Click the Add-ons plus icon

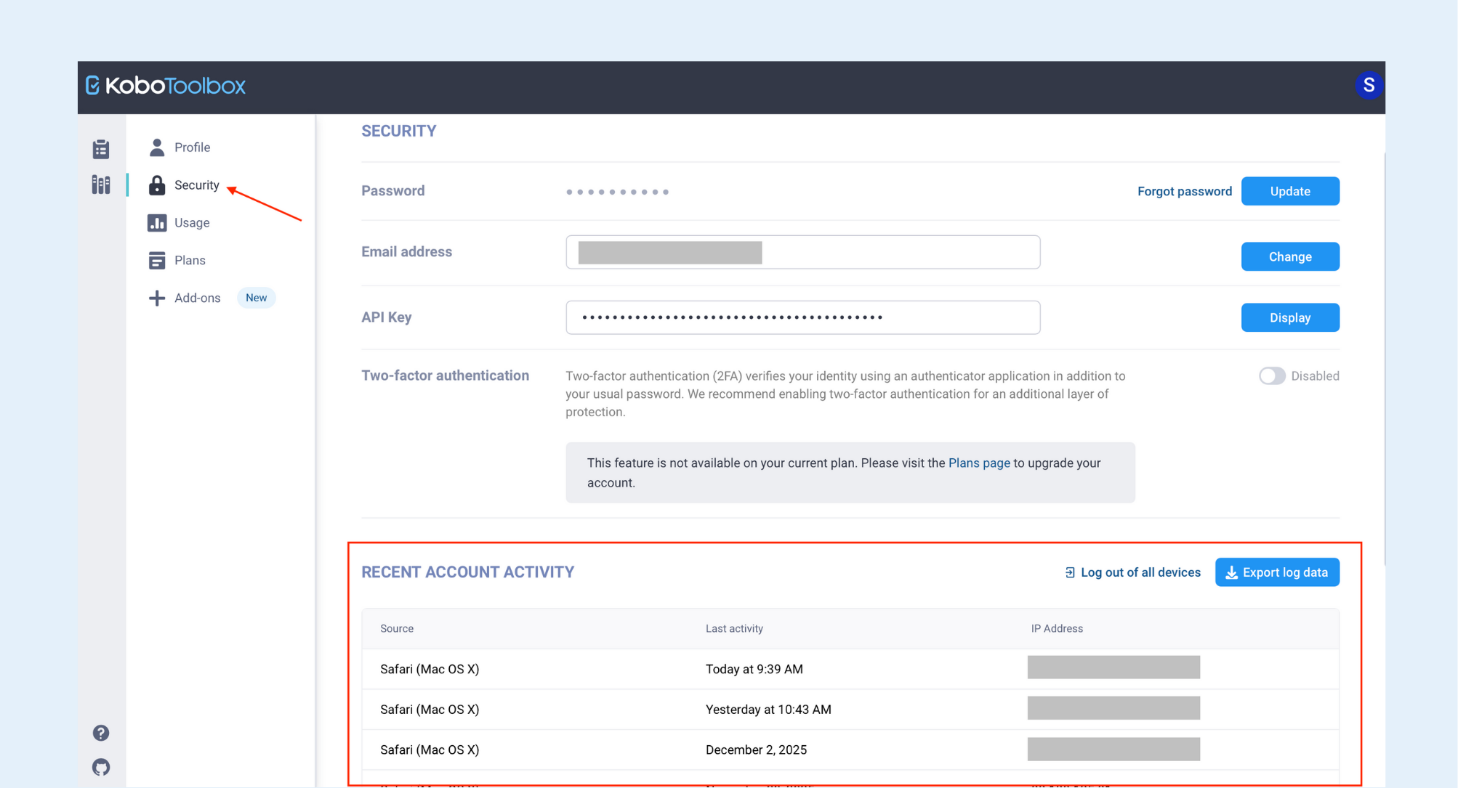[157, 298]
